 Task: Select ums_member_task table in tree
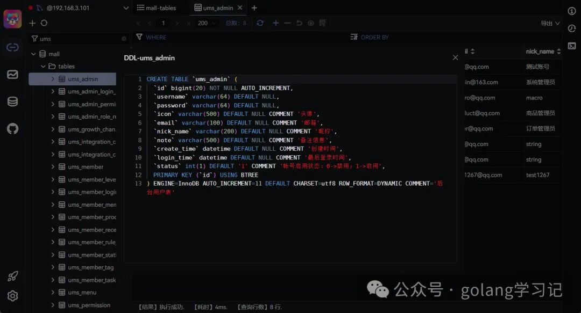(91, 280)
